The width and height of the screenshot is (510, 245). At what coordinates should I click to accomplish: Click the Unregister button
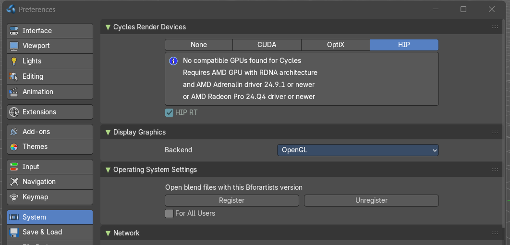[x=371, y=200]
